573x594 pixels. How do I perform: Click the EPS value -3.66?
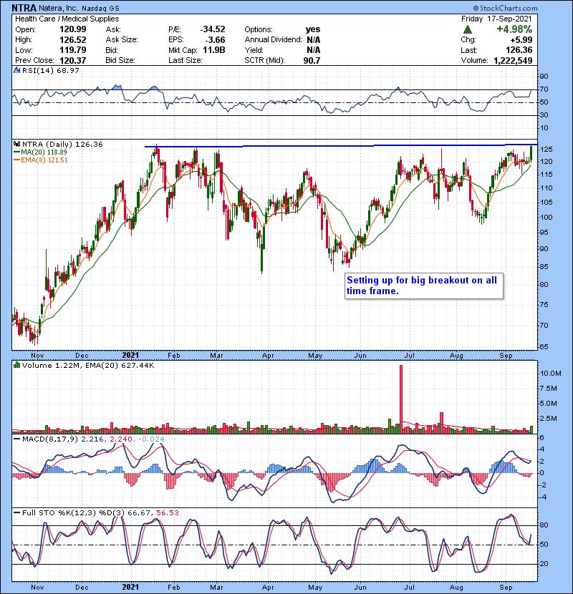pos(215,40)
